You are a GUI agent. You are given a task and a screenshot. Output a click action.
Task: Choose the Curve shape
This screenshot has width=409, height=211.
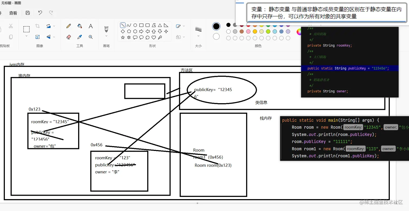[x=129, y=25]
